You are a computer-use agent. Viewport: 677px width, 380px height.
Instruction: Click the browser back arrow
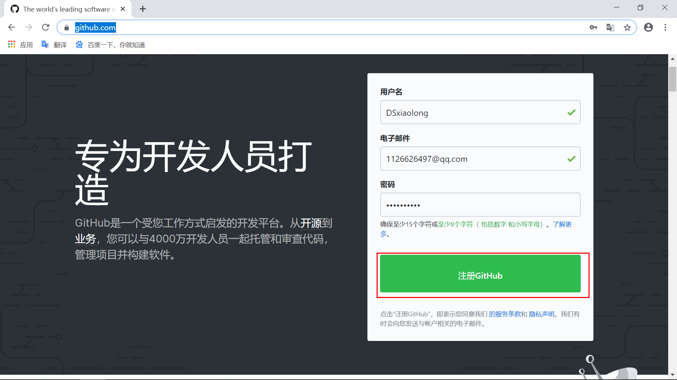point(12,27)
